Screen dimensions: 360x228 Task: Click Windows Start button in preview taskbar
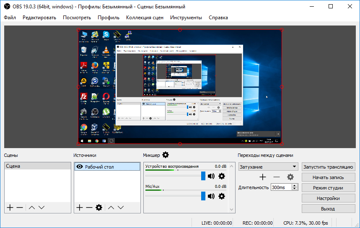click(x=82, y=141)
